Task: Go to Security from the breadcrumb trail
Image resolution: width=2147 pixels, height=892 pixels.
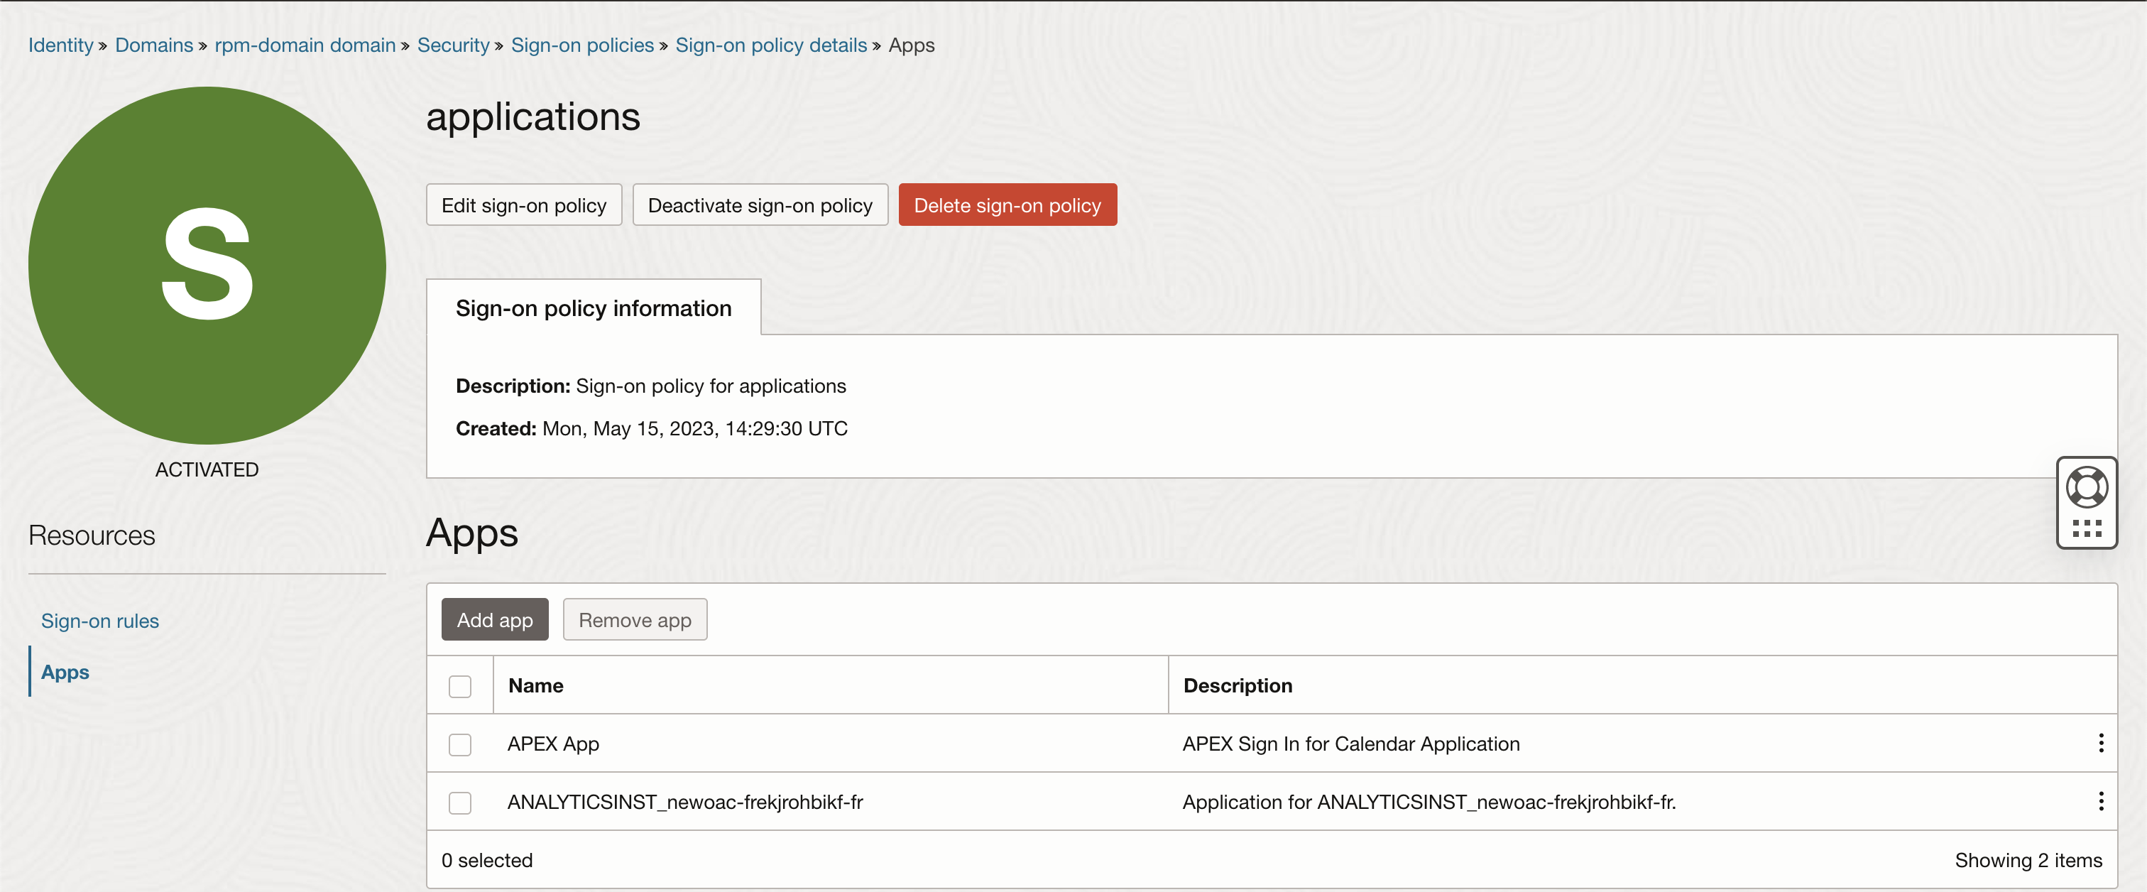Action: point(452,45)
